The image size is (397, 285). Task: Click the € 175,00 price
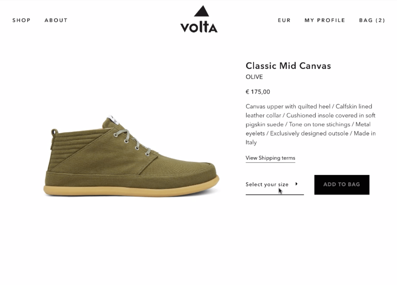[x=258, y=92]
